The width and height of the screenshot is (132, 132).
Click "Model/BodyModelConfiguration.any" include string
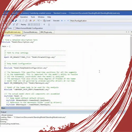tap(30, 68)
